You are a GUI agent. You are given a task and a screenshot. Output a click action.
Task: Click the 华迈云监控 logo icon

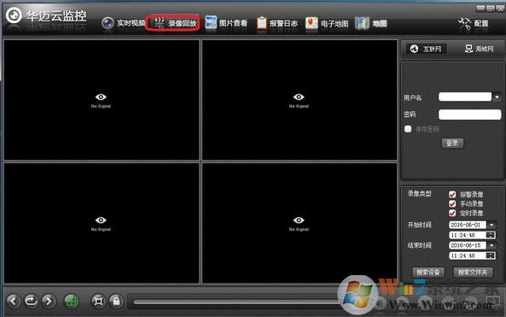pos(14,15)
